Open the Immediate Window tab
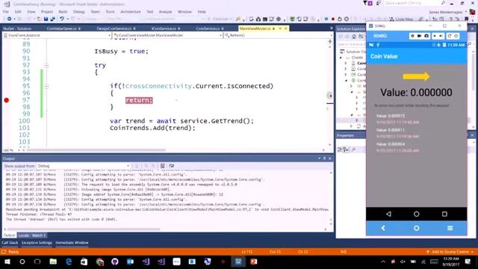 pyautogui.click(x=72, y=243)
